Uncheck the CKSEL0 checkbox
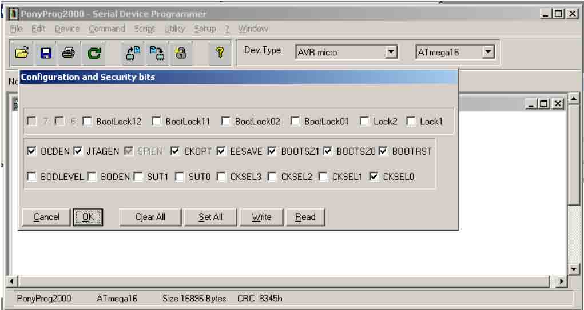The image size is (584, 310). 374,177
